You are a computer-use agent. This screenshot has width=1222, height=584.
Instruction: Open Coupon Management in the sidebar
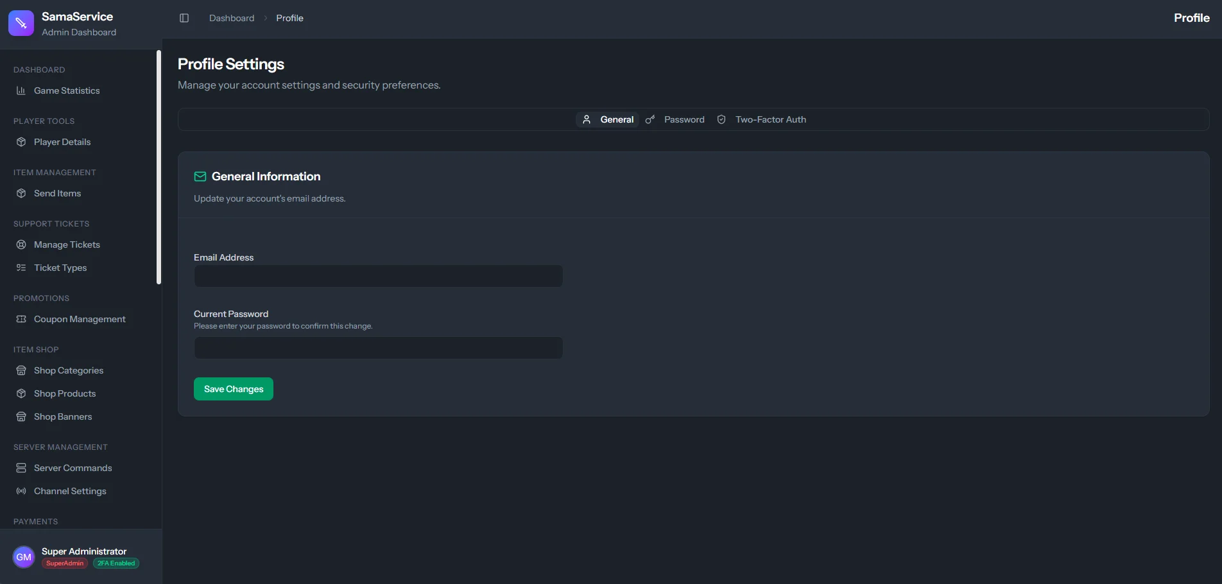80,319
